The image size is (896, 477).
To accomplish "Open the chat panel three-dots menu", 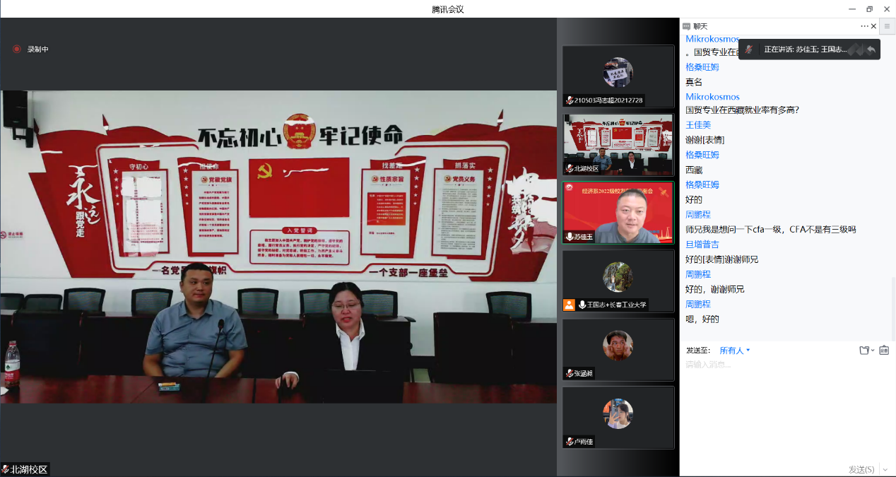I will (864, 26).
